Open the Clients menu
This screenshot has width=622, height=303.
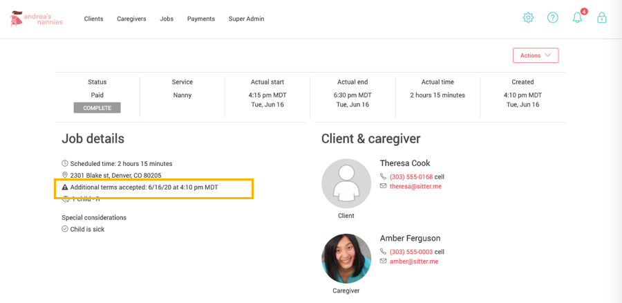click(x=93, y=19)
